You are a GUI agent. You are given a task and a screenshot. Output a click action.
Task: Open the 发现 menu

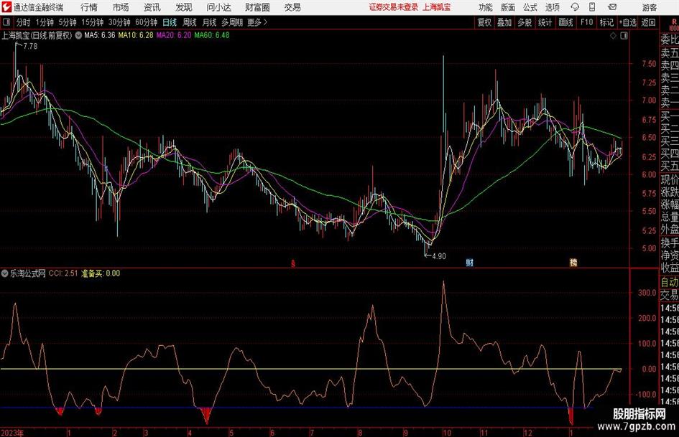(184, 7)
